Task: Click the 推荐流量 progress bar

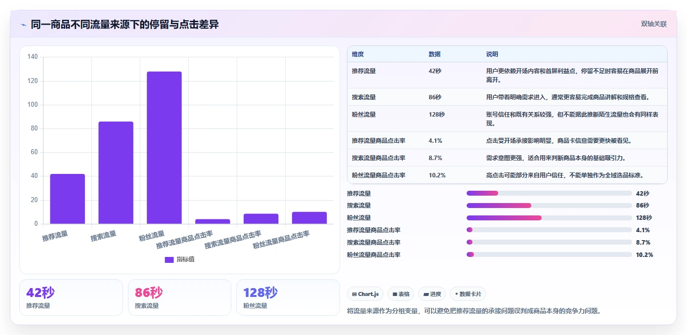Action: (549, 193)
